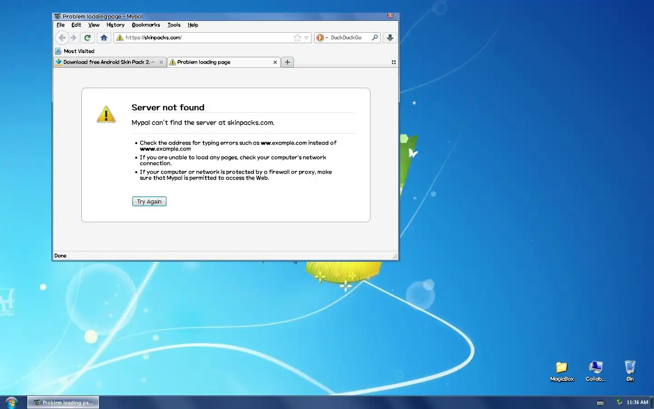This screenshot has width=654, height=409.
Task: Select the Problem loading page tab
Action: [x=223, y=62]
